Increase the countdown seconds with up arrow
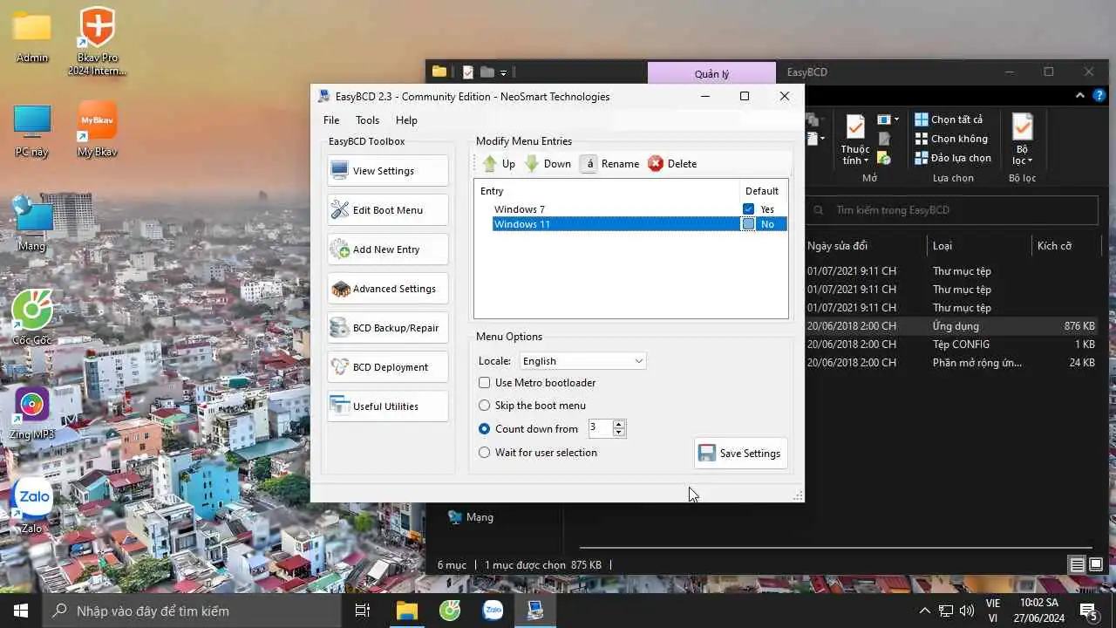The width and height of the screenshot is (1116, 628). 619,424
